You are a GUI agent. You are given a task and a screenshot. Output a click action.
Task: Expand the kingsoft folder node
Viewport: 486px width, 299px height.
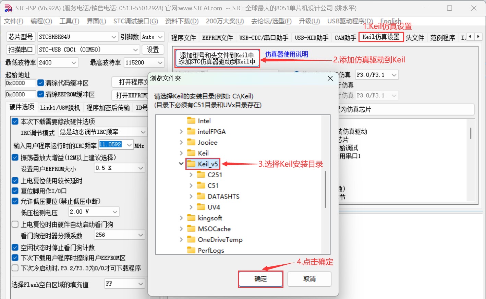pos(181,218)
